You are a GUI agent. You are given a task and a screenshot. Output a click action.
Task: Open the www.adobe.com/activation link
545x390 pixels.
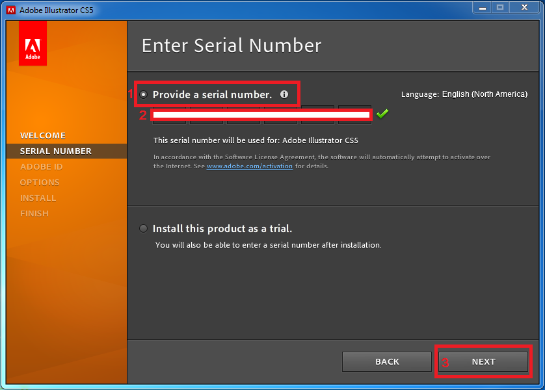tap(250, 166)
